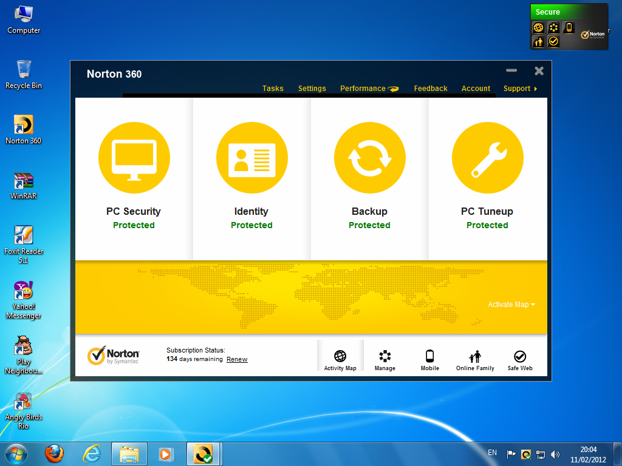Select the Yahoo! Messenger desktop shortcut
622x466 pixels.
tap(24, 300)
